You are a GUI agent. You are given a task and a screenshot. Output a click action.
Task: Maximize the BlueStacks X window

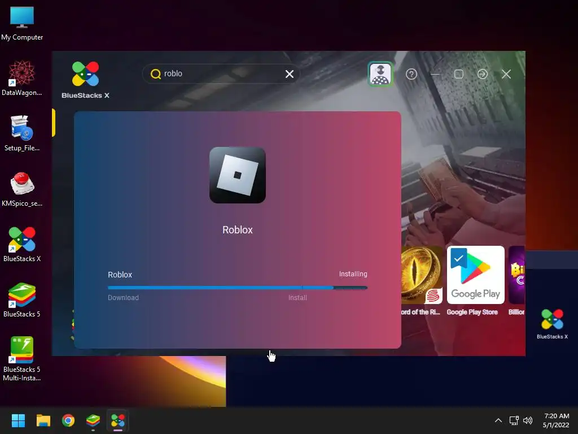[458, 74]
